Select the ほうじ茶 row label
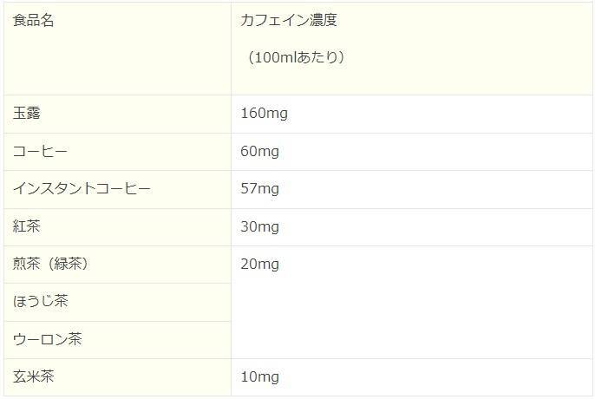The height and width of the screenshot is (399, 595). [x=41, y=302]
